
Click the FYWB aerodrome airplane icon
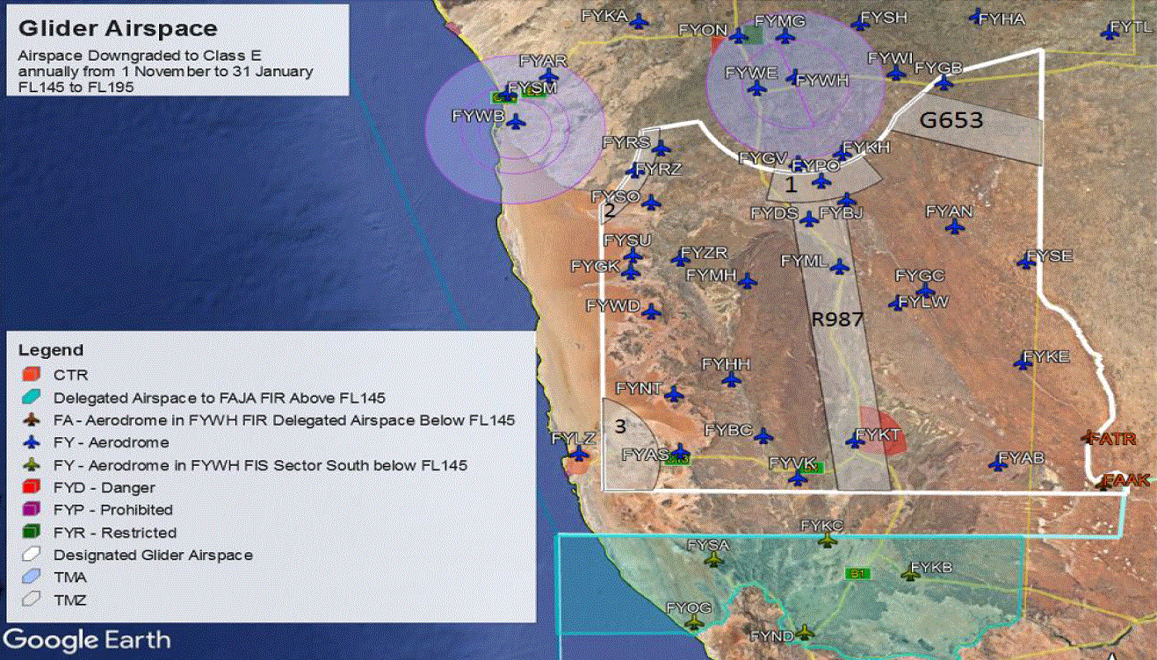(516, 122)
